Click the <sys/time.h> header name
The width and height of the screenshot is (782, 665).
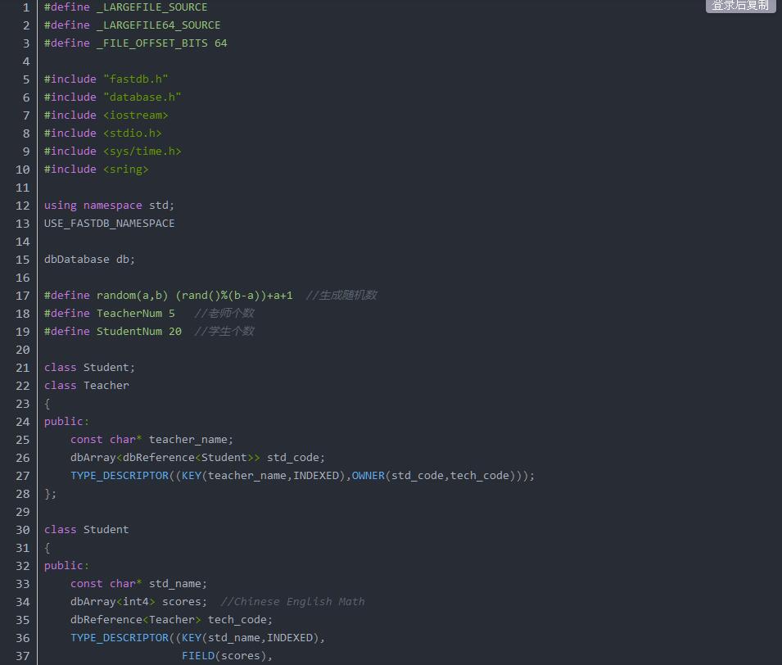tap(142, 152)
